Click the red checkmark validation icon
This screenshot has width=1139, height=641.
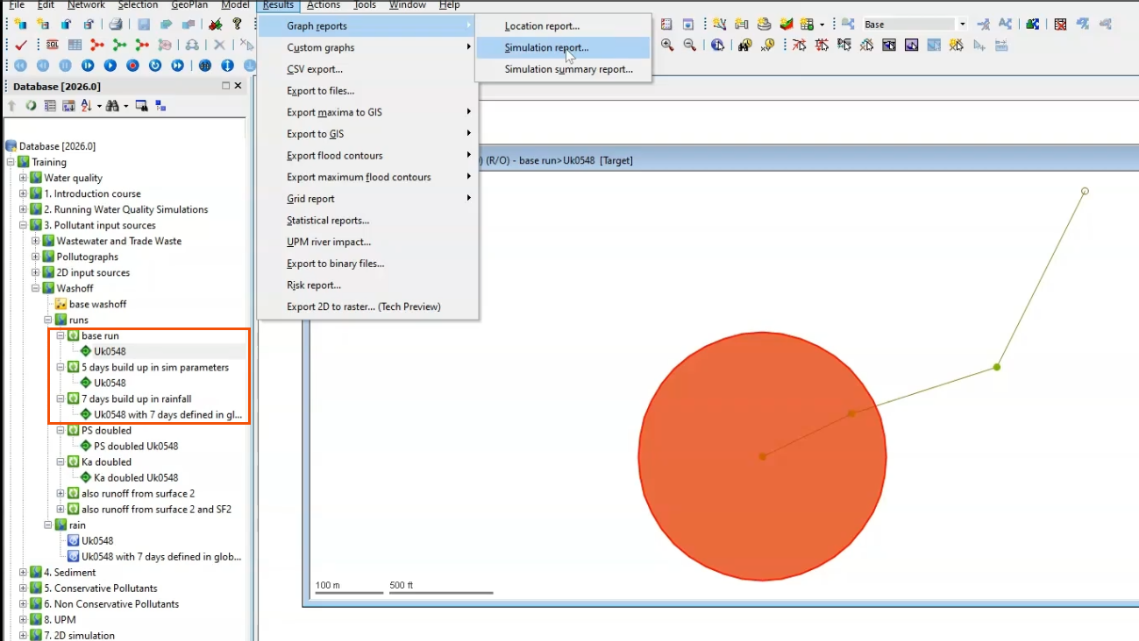tap(20, 44)
